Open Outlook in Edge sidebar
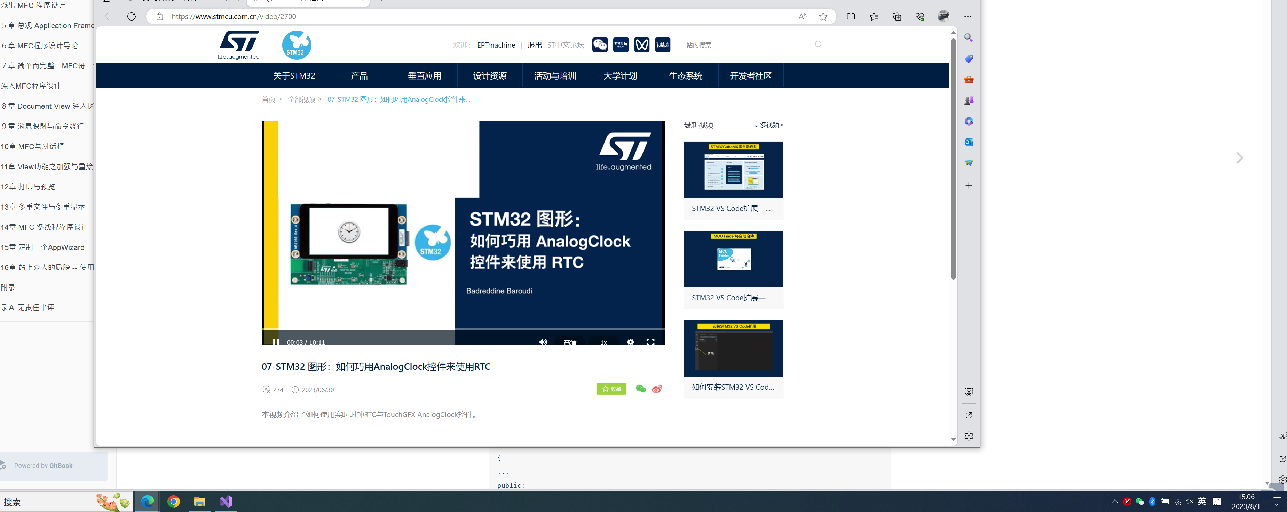Screen dimensions: 1287x512 click(x=968, y=142)
